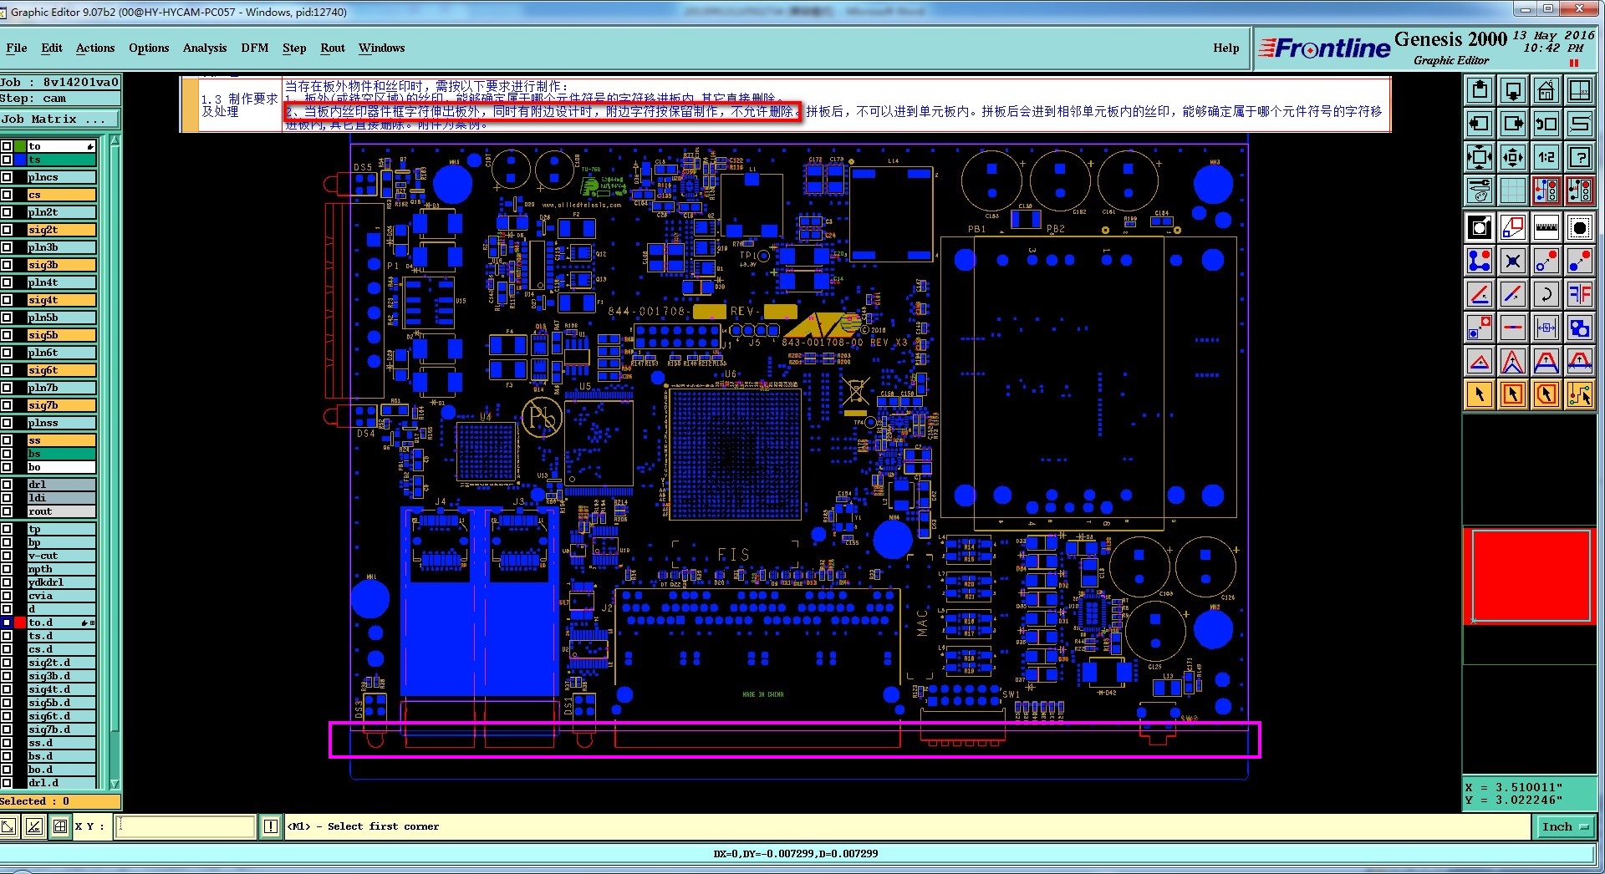Select layer name sig6t in list
The image size is (1605, 874).
(x=61, y=370)
